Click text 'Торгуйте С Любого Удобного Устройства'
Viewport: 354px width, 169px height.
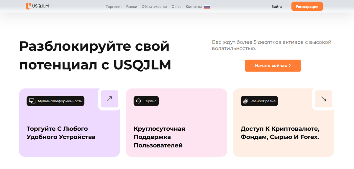point(61,133)
